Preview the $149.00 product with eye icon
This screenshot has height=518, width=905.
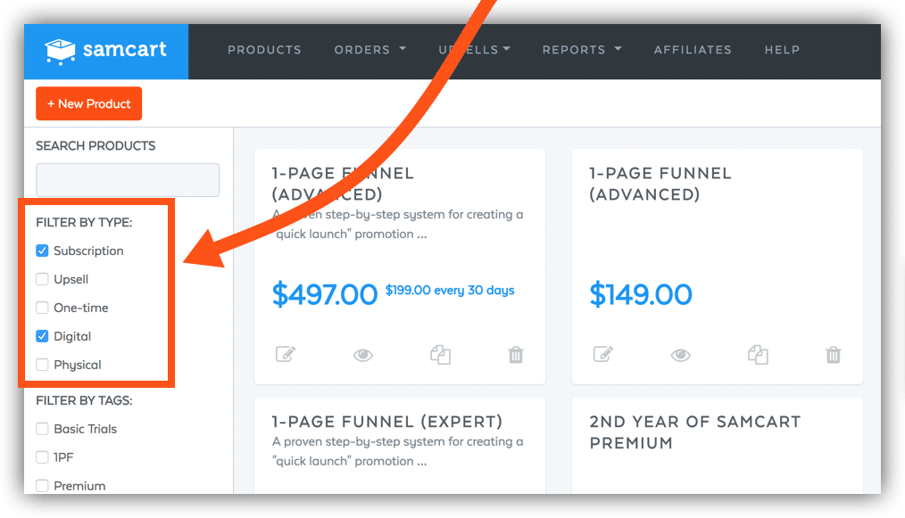[680, 355]
